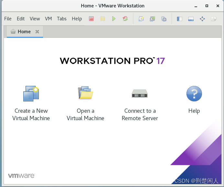Open the Edit menu
Image resolution: width=224 pixels, height=187 pixels.
pos(21,19)
